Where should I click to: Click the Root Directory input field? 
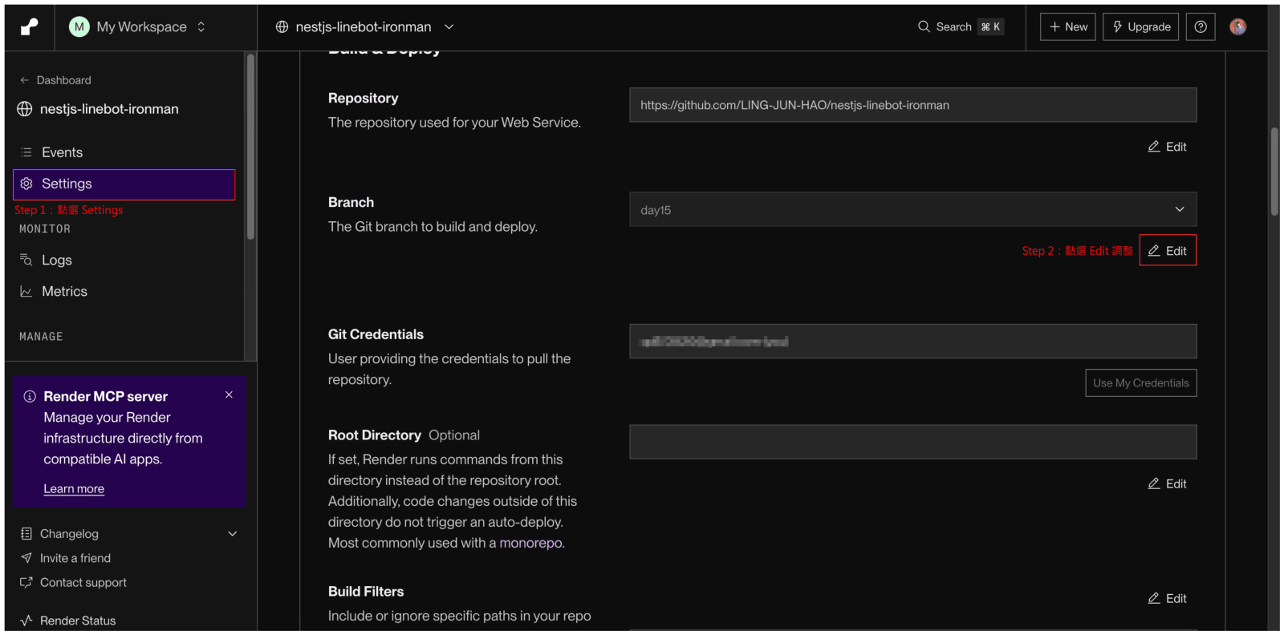[913, 442]
